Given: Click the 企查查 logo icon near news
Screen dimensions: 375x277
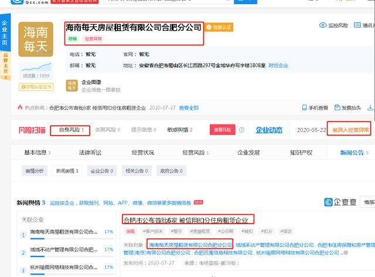Looking at the screenshot, I should tap(328, 202).
